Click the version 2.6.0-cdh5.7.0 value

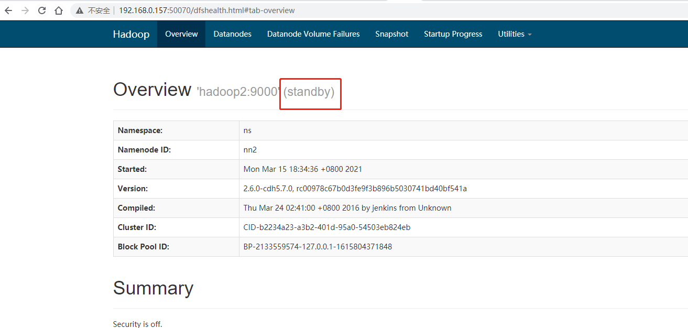[355, 189]
